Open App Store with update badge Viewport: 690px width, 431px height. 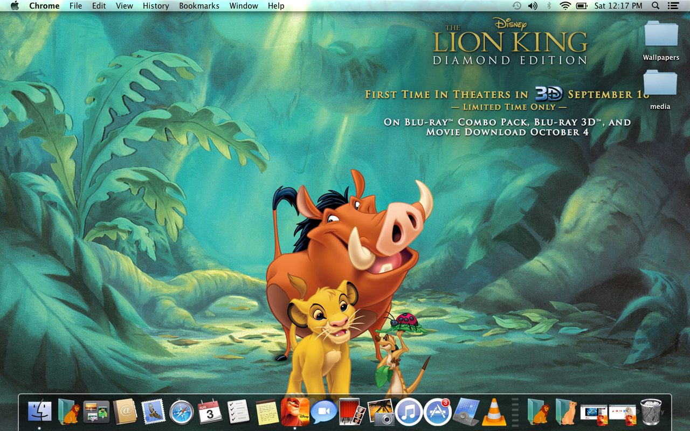click(437, 413)
